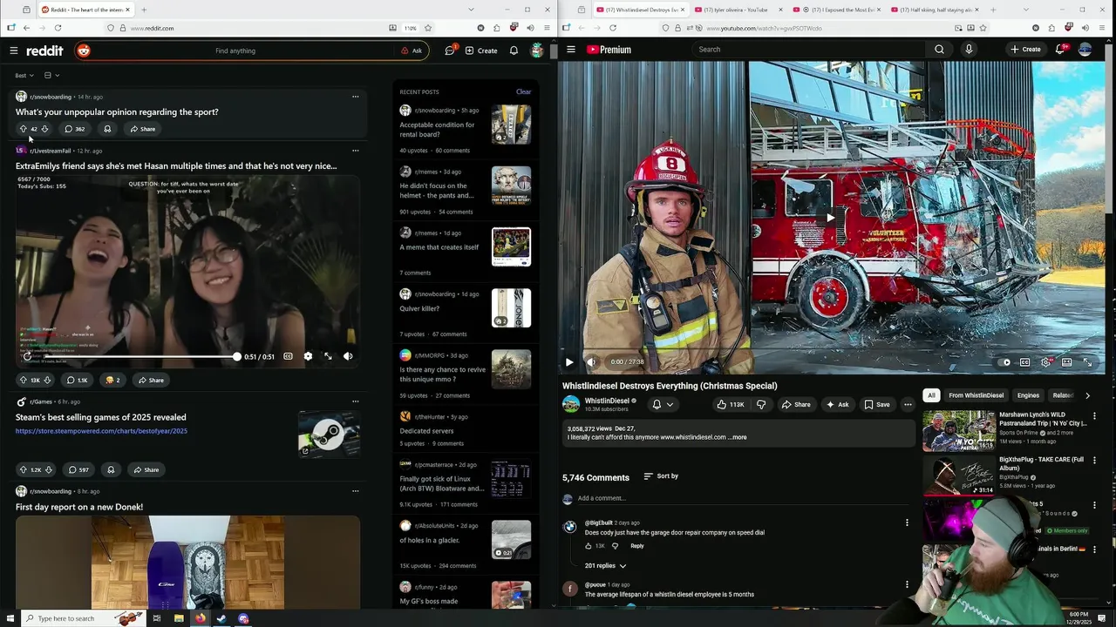This screenshot has width=1116, height=627.
Task: Like the WhistlinDiesel video (113K)
Action: [x=730, y=404]
